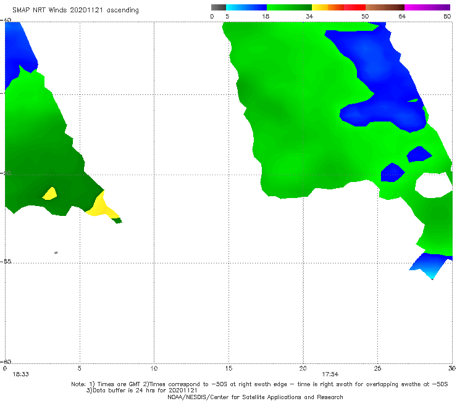
Task: Click the latitude axis label '-60'
Action: (6, 362)
